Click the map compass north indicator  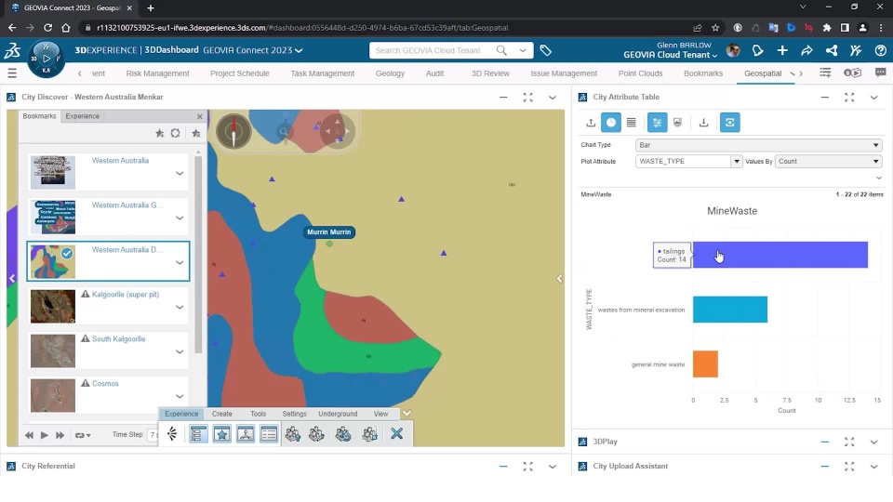click(233, 131)
